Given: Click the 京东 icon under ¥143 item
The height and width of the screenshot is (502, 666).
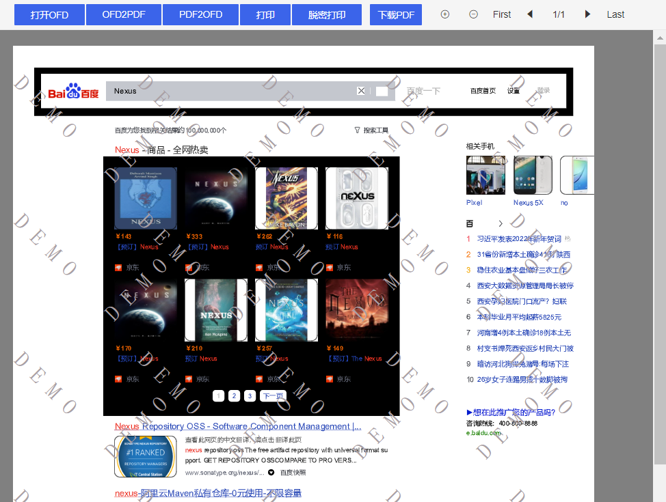Looking at the screenshot, I should 118,267.
